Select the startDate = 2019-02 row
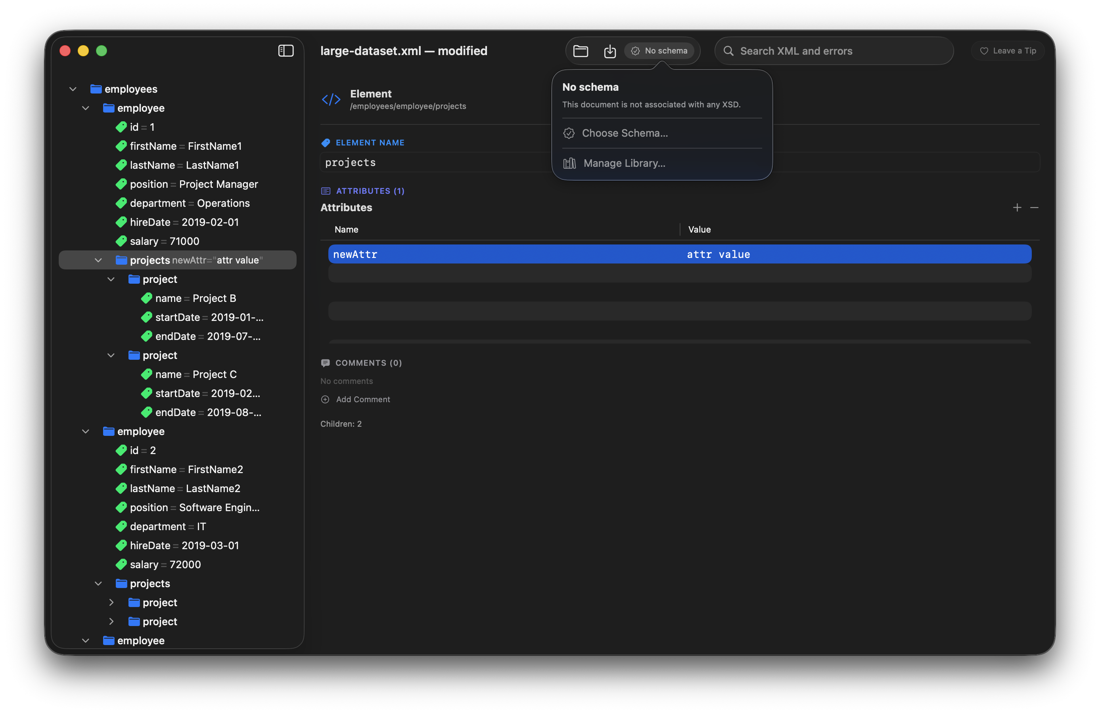The image size is (1100, 714). coord(178,393)
